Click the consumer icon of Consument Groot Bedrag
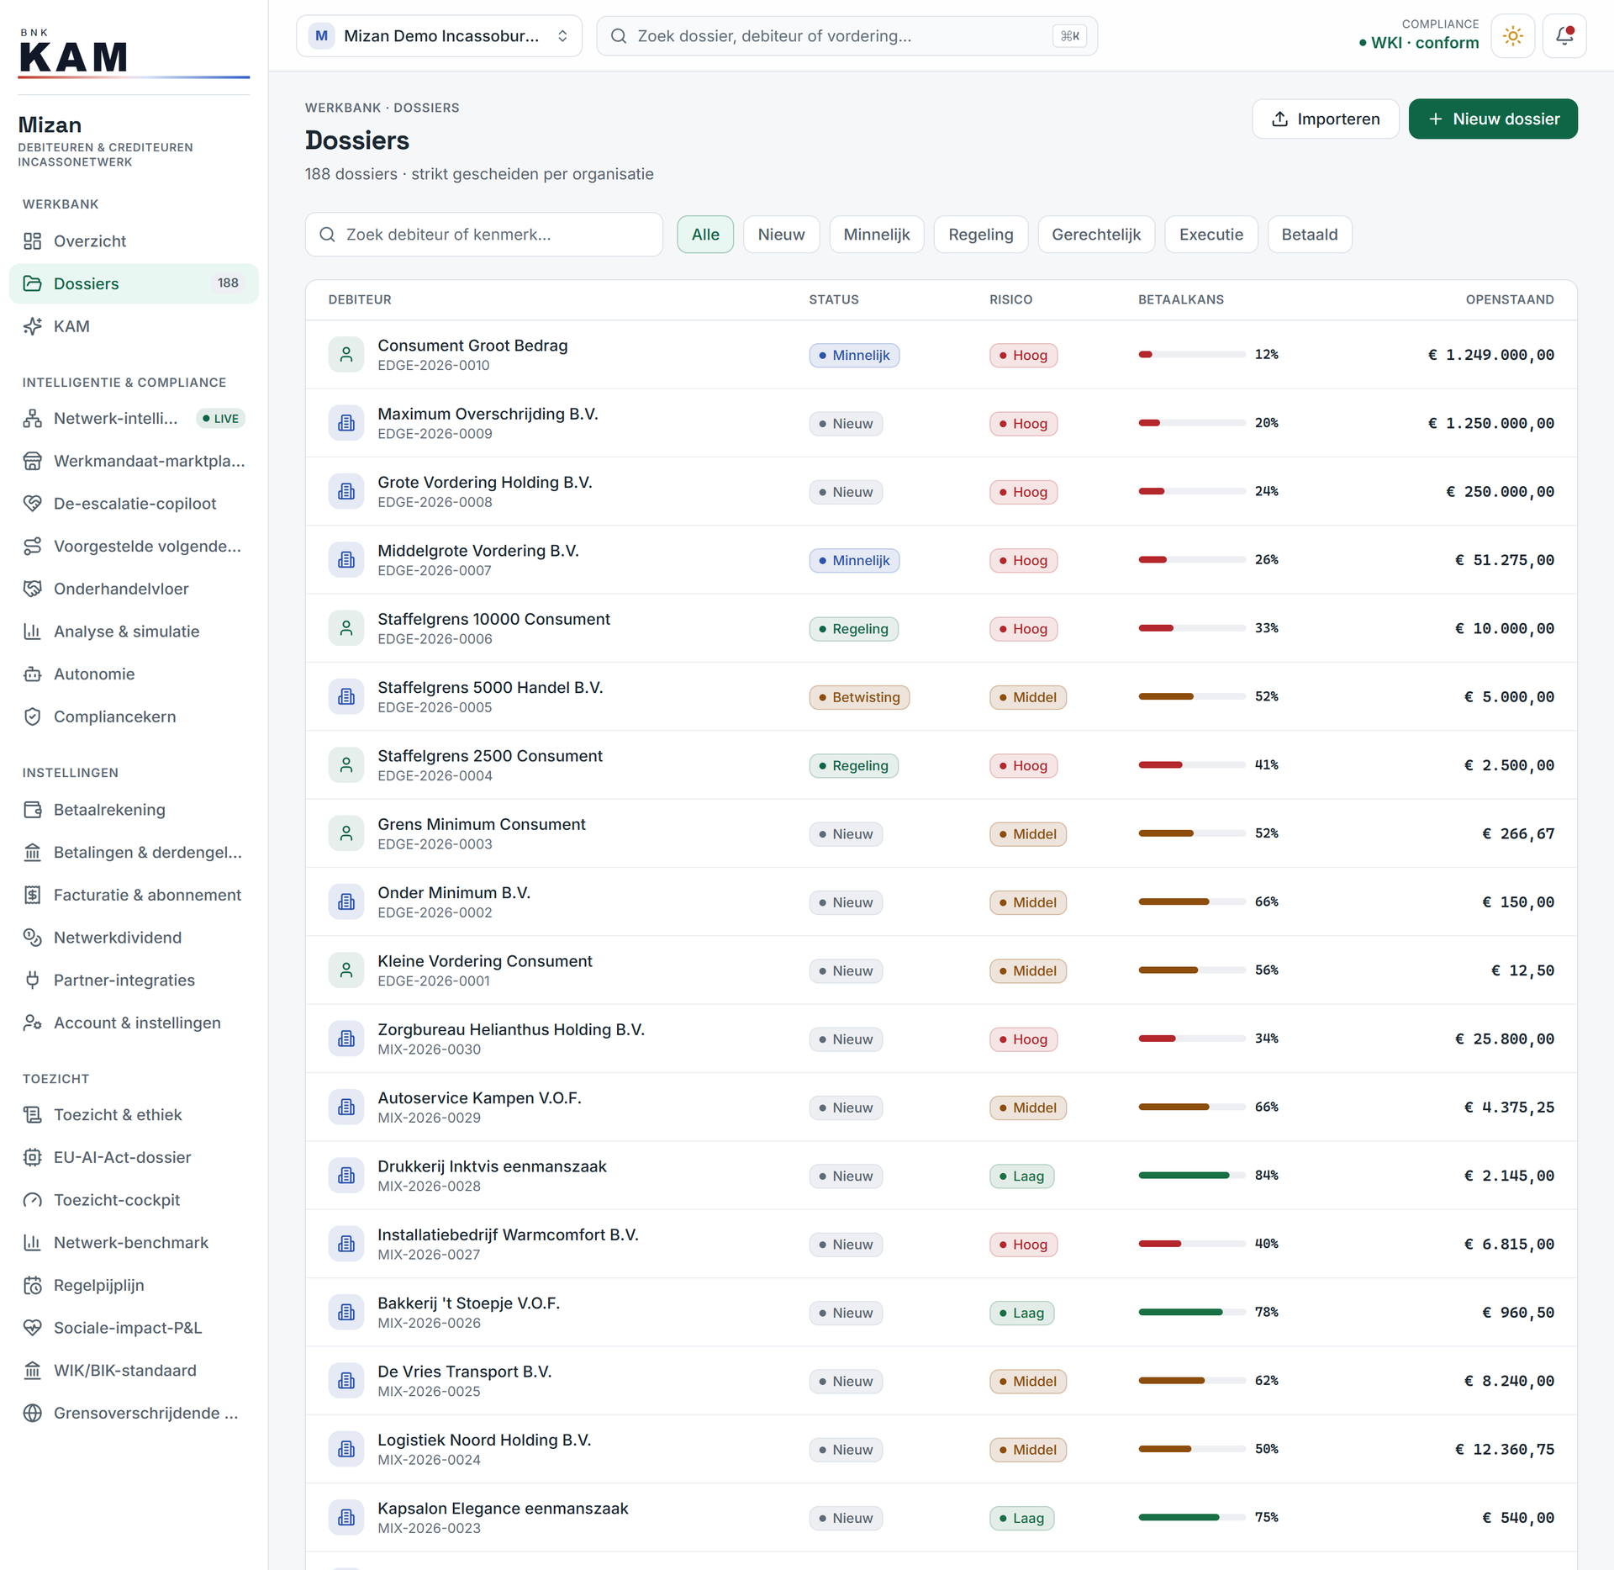Image resolution: width=1614 pixels, height=1570 pixels. [x=345, y=355]
